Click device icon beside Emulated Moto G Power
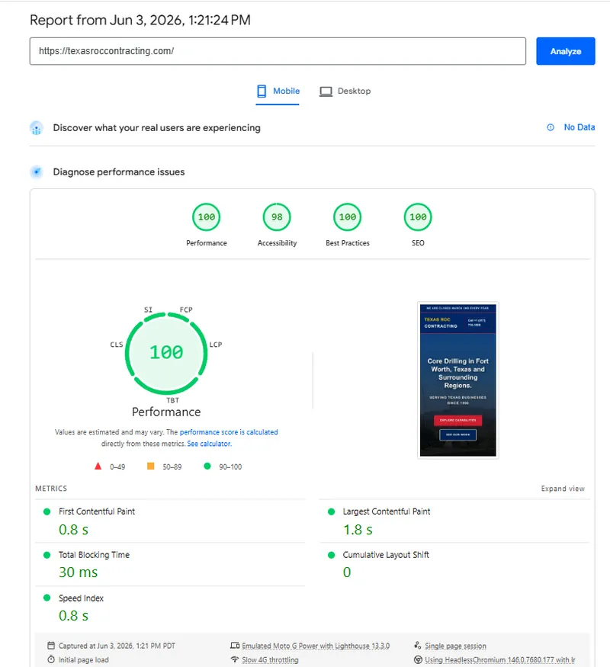Image resolution: width=610 pixels, height=667 pixels. point(235,646)
